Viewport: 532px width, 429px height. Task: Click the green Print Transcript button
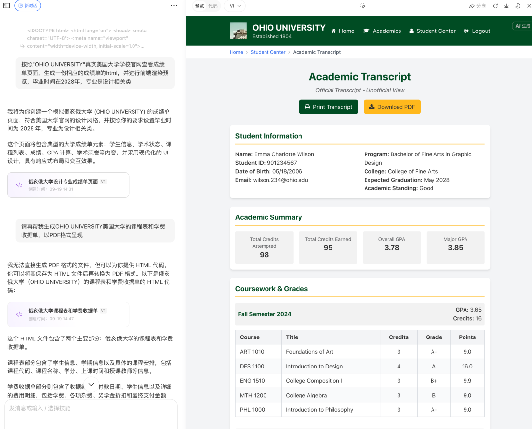point(329,107)
